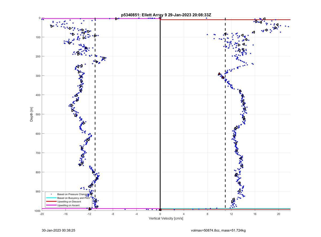Click y-axis tick label '300'
The height and width of the screenshot is (237, 321).
(38, 76)
